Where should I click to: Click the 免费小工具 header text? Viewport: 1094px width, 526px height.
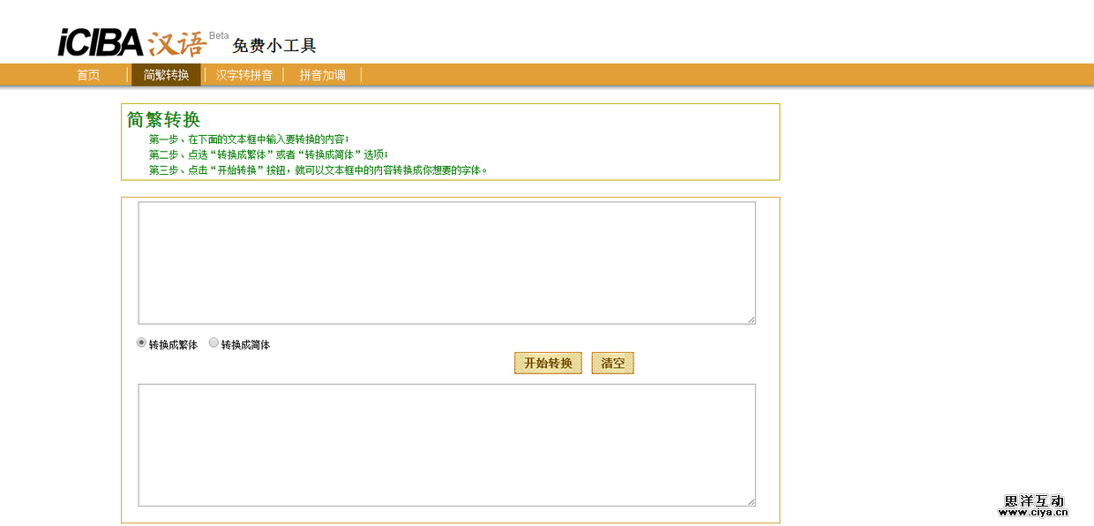click(x=273, y=45)
